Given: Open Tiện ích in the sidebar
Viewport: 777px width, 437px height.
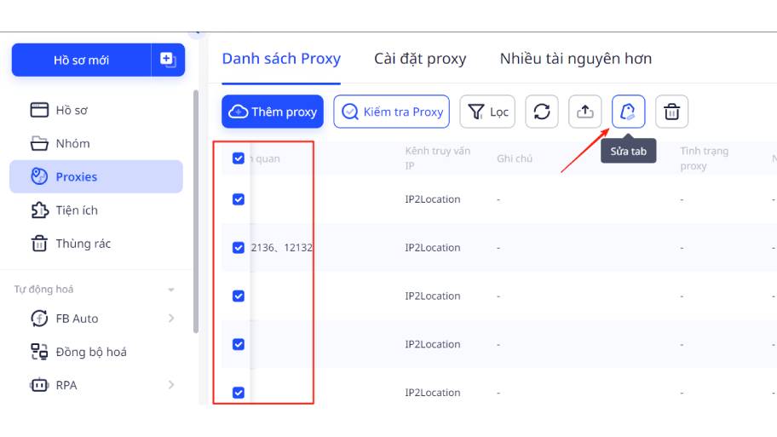Looking at the screenshot, I should 96,210.
